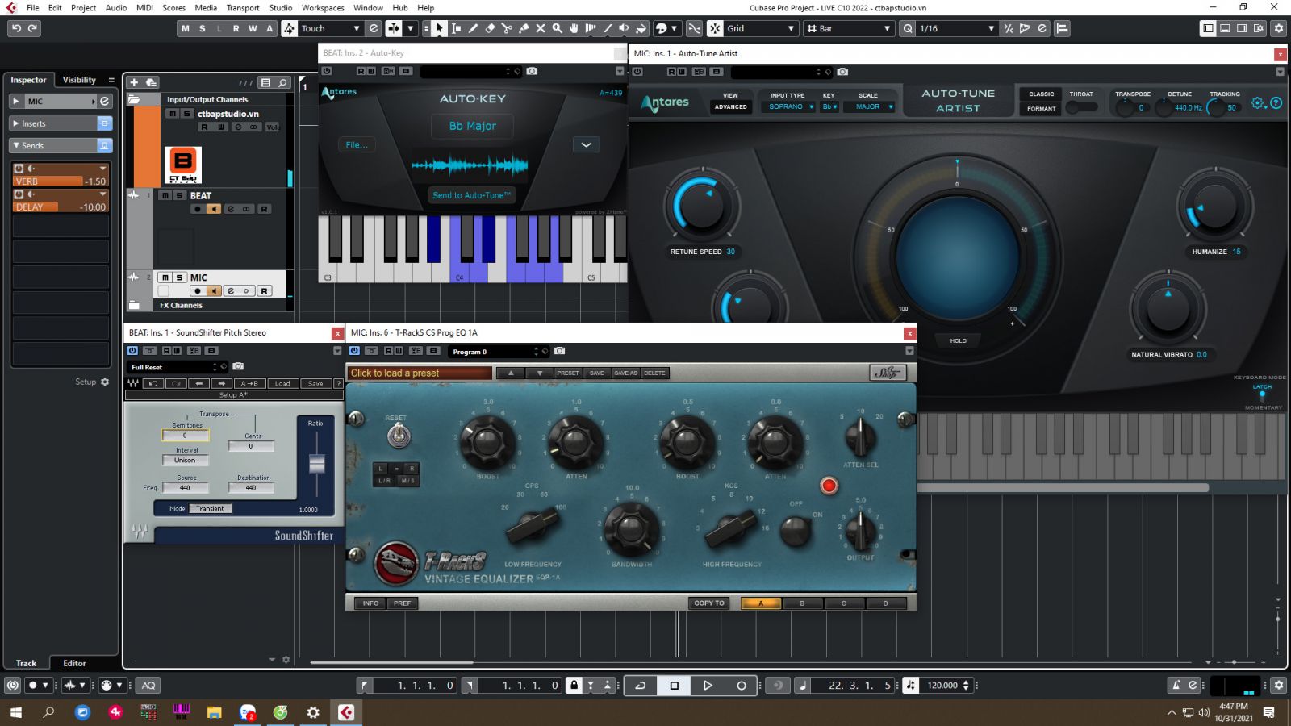Click the Play transport button
Screen dimensions: 1291x726
(x=708, y=686)
